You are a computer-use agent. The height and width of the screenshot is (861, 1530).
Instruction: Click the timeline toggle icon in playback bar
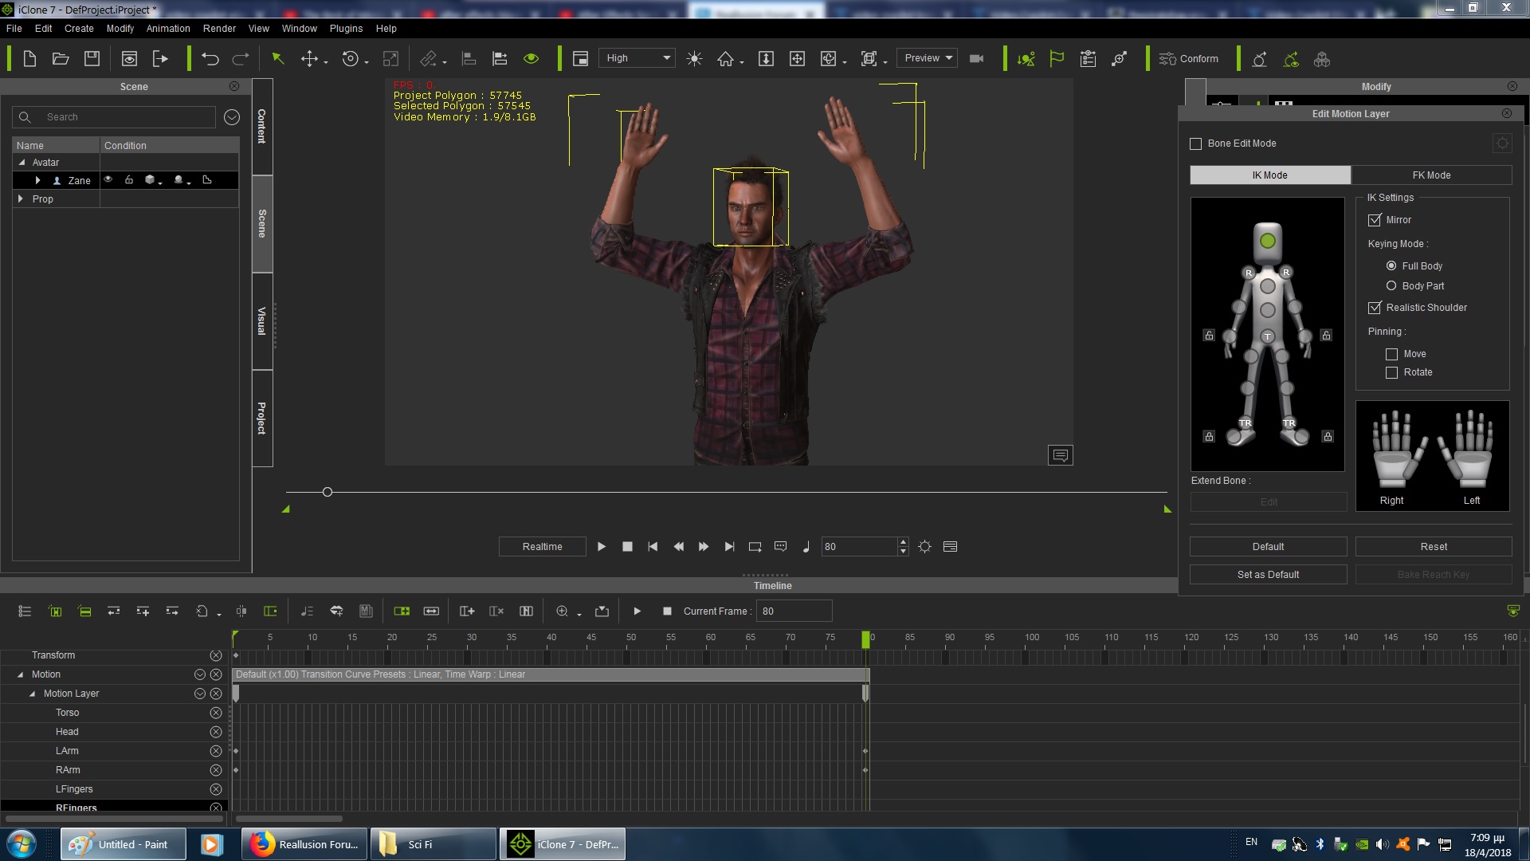pos(950,547)
